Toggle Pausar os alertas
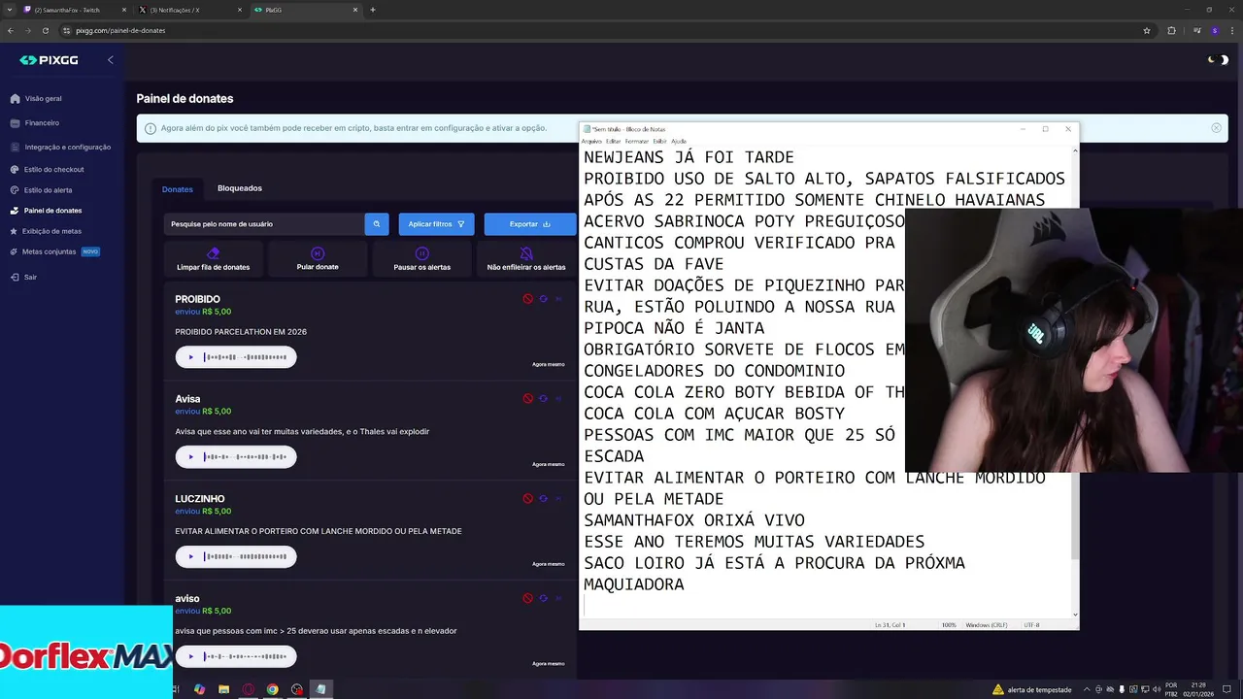 point(421,259)
